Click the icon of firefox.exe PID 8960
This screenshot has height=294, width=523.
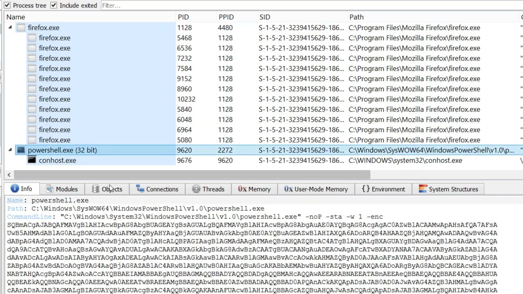click(x=32, y=89)
